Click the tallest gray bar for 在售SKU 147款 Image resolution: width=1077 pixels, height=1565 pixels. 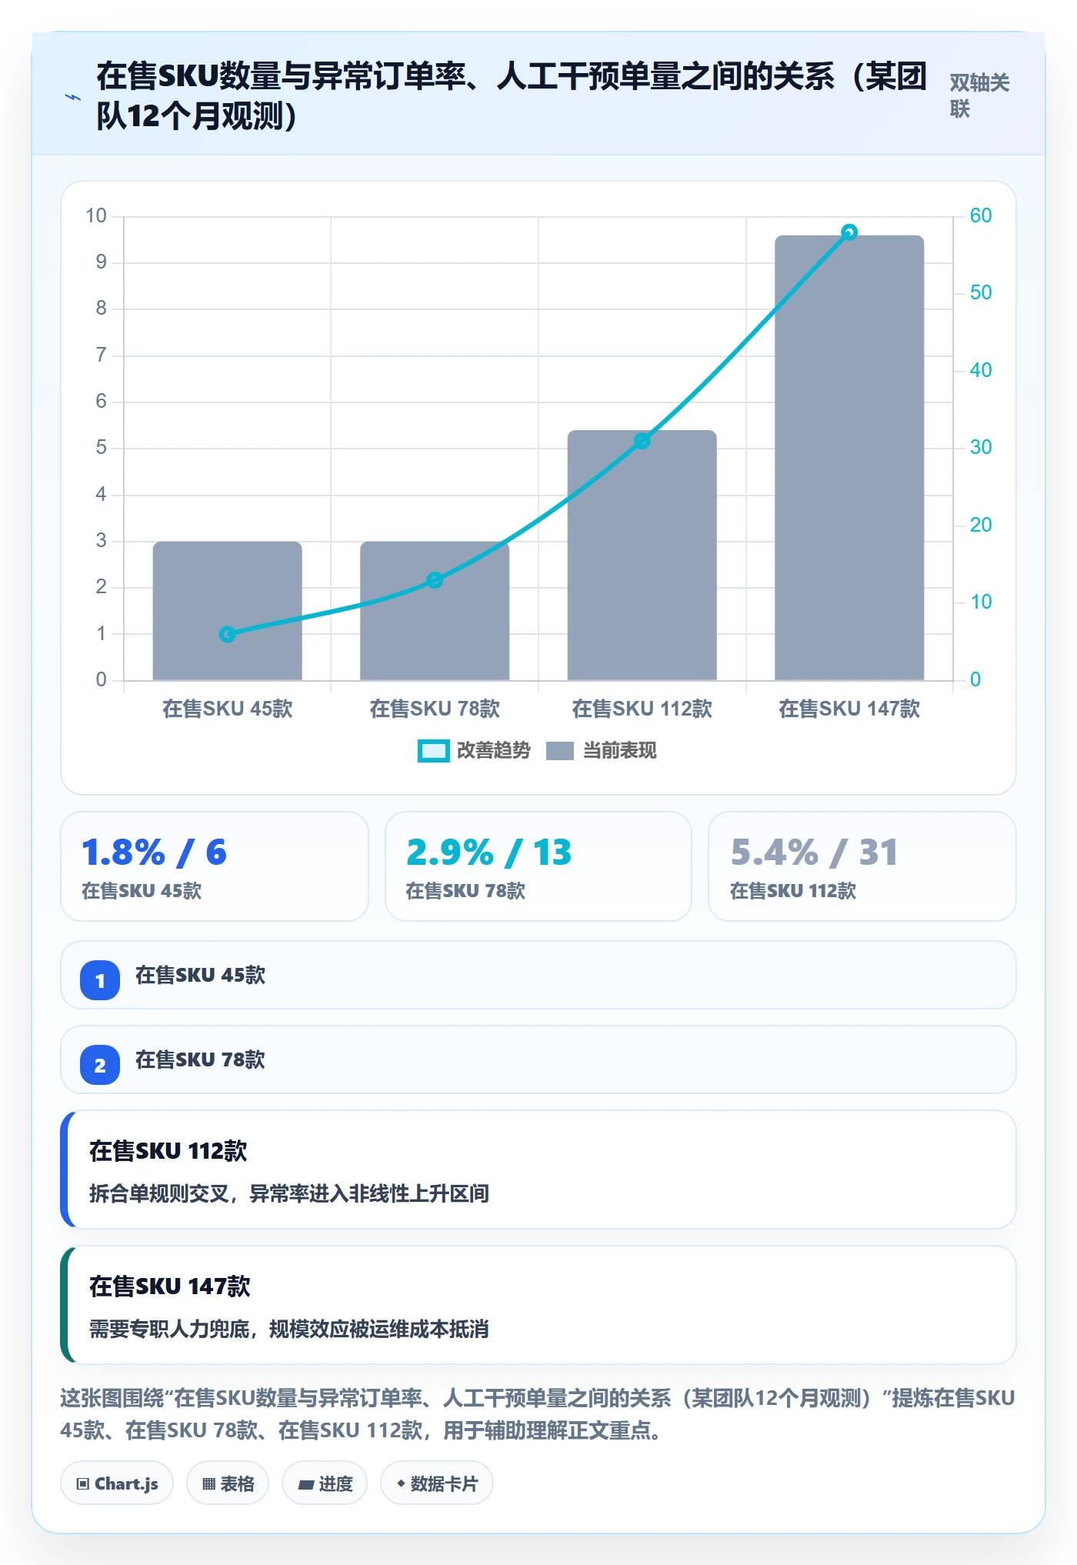tap(849, 458)
